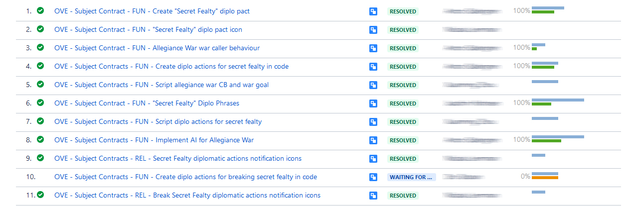This screenshot has width=625, height=206.
Task: Open the RESOLVED status on row 1
Action: (x=403, y=11)
